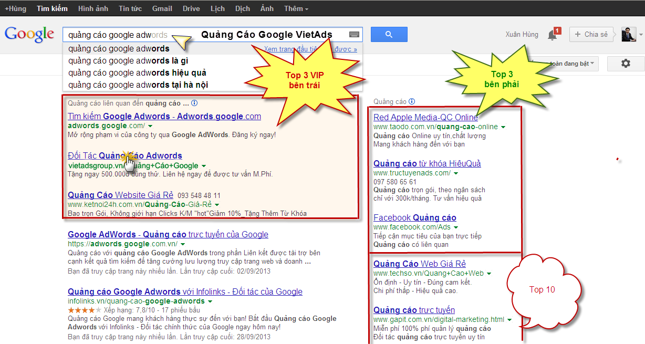Click phone number '093 548 48 11'

[199, 196]
